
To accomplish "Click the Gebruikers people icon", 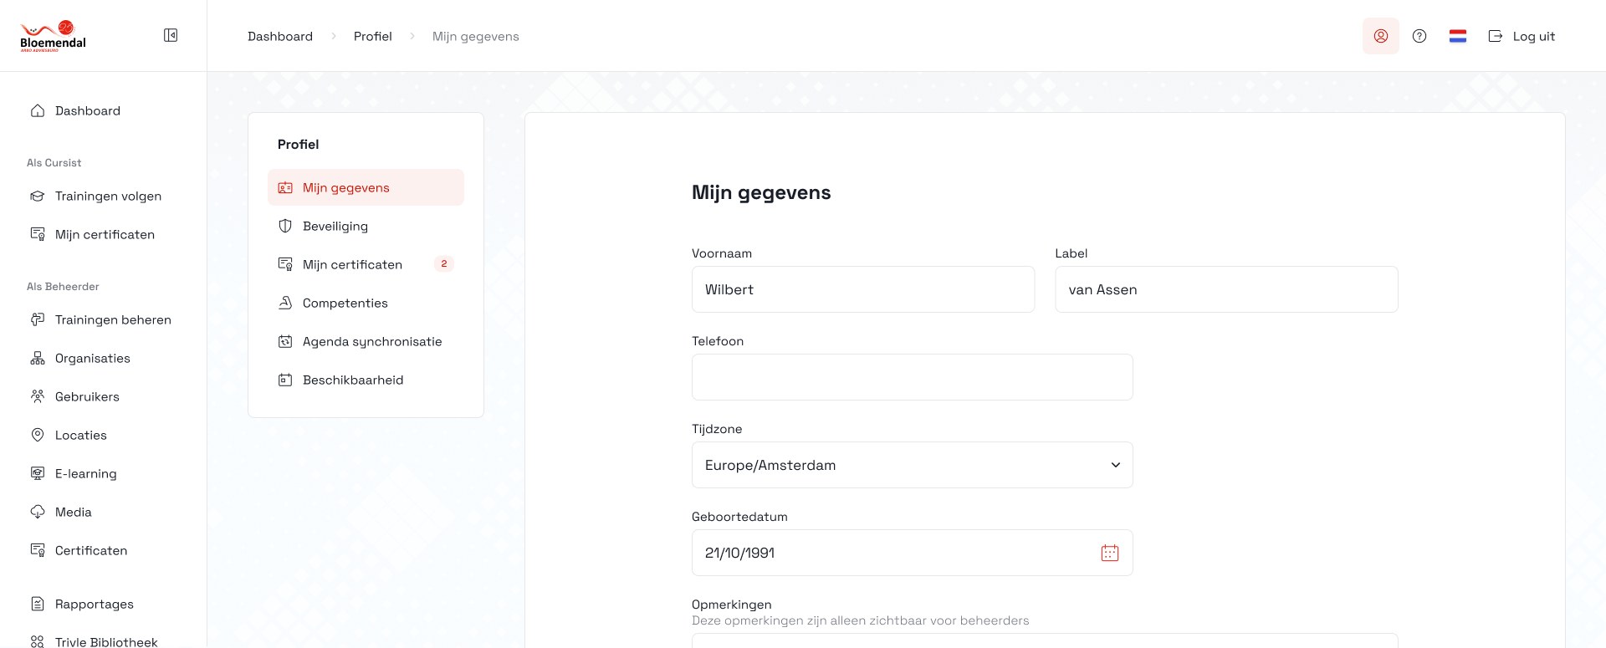I will (x=38, y=396).
